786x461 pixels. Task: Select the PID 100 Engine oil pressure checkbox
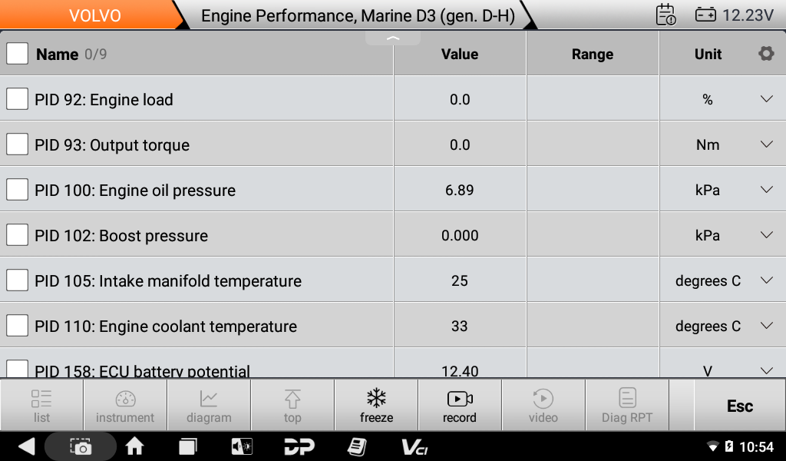[x=17, y=190]
